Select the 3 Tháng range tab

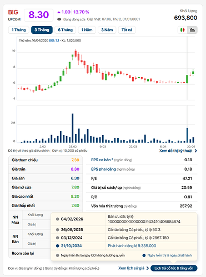[x=42, y=30]
